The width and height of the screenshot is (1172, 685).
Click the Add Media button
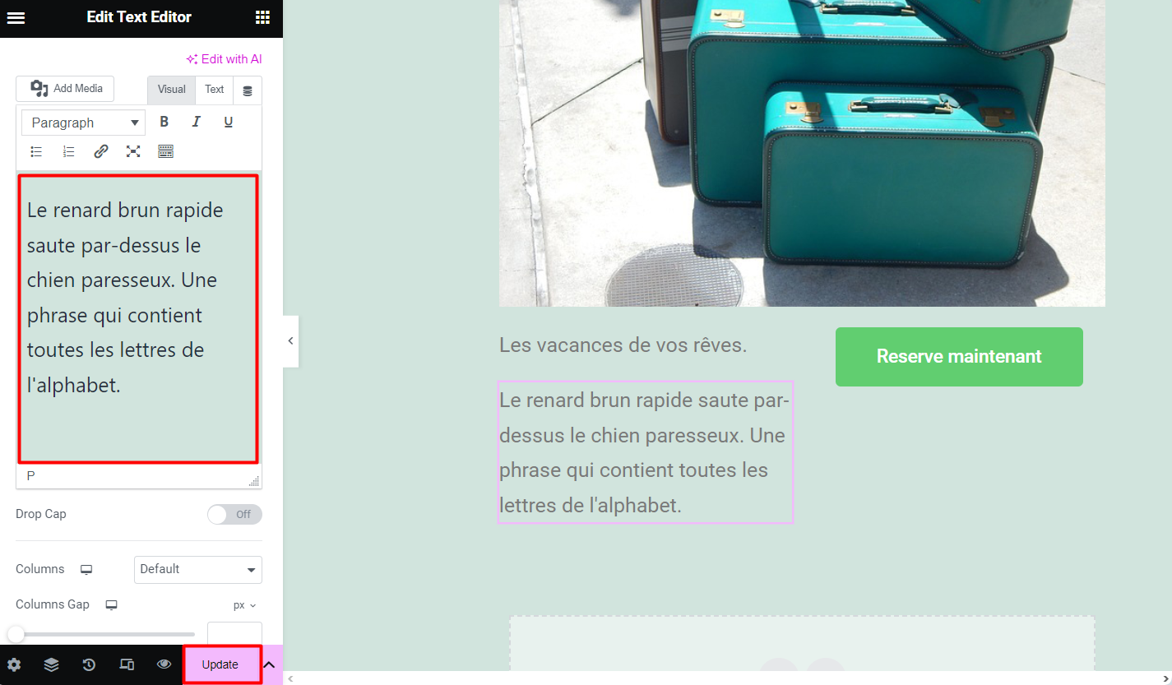(x=65, y=89)
